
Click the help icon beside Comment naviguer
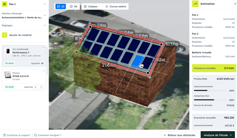pyautogui.click(x=35, y=135)
